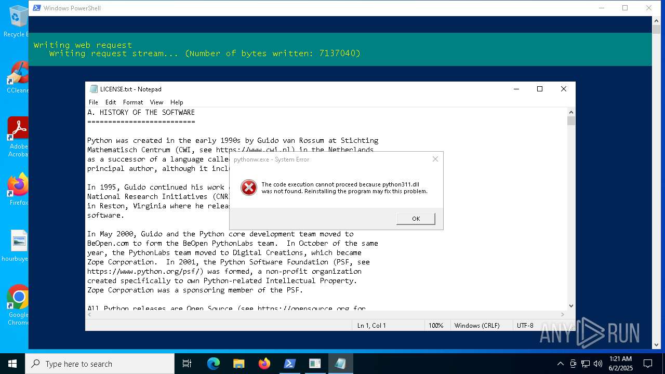Open Notepad Help menu

tap(177, 102)
